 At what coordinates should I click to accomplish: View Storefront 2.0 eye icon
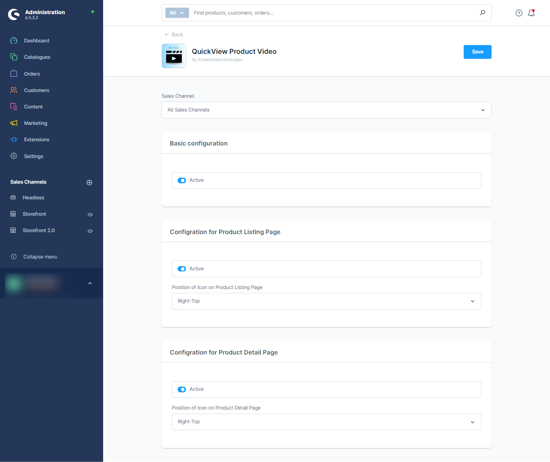(90, 231)
